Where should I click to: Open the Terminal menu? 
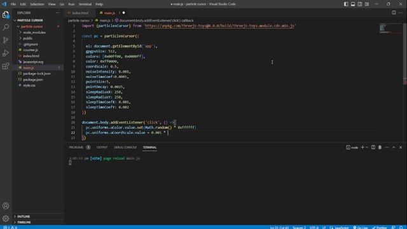85,4
